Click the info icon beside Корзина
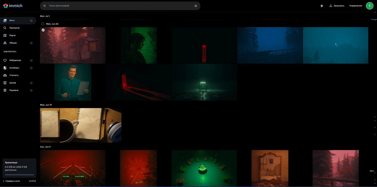 [x=31, y=90]
